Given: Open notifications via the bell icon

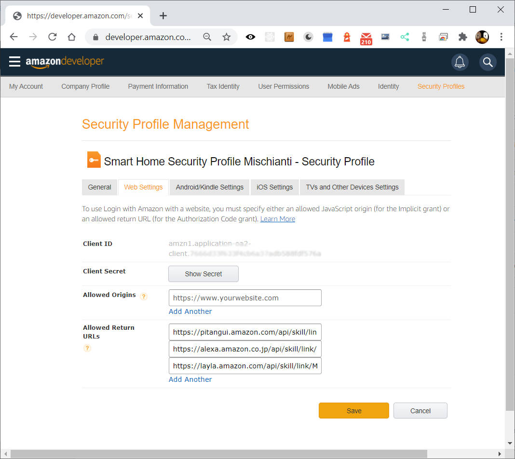Looking at the screenshot, I should [x=460, y=62].
